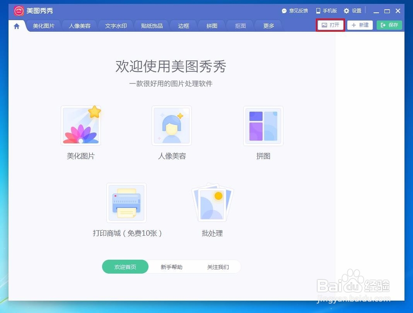Viewport: 413px width, 313px height.
Task: Open the 美化图片 large flower icon
Action: (x=81, y=126)
